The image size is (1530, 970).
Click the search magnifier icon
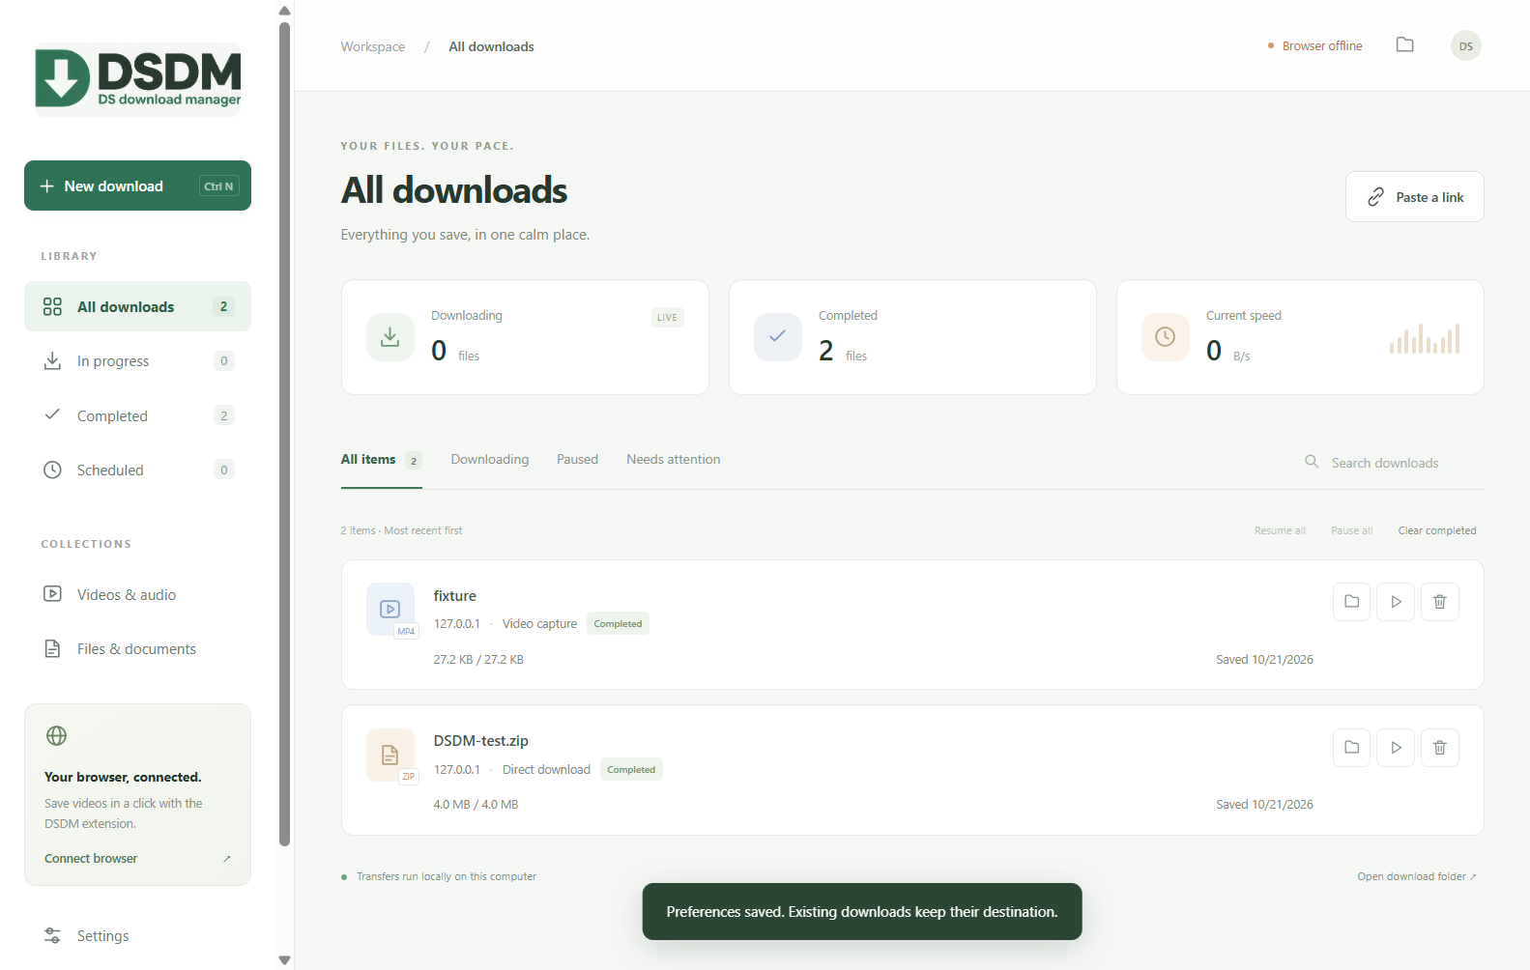(x=1312, y=462)
